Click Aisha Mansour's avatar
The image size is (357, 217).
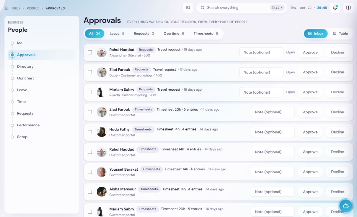click(102, 192)
